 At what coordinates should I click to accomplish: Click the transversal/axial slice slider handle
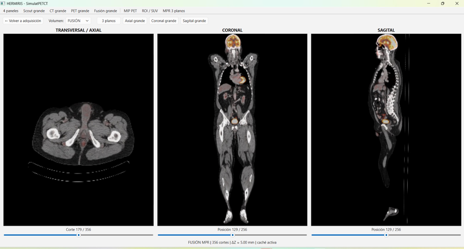point(79,235)
